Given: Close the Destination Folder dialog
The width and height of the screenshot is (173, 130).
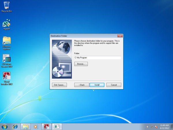Looking at the screenshot, I should pos(120,36).
